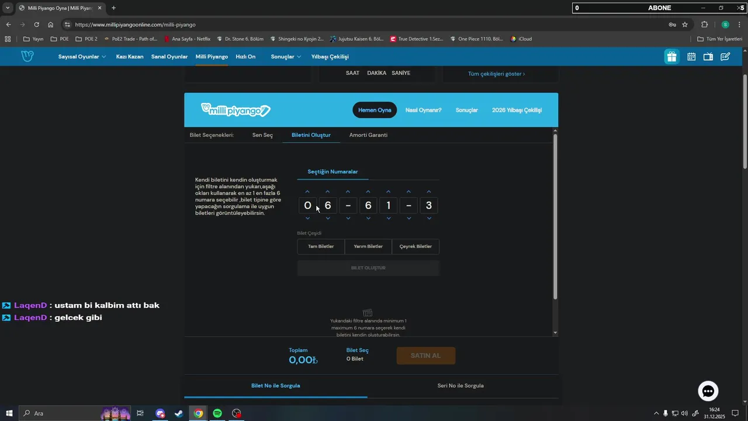This screenshot has height=421, width=748.
Task: Go to Sanal Oyunlar in the navbar
Action: [169, 57]
